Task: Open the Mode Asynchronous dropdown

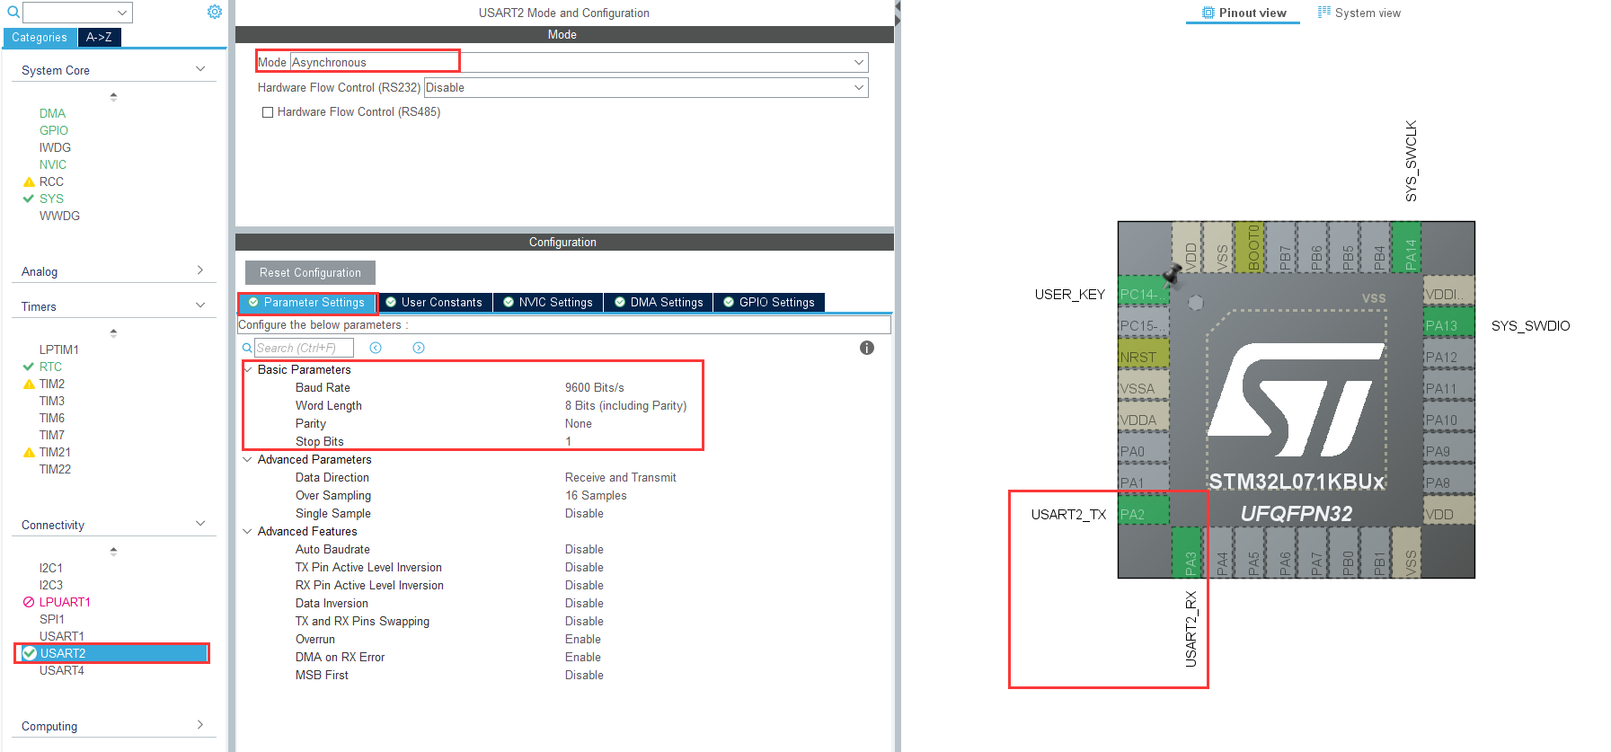Action: tap(579, 62)
